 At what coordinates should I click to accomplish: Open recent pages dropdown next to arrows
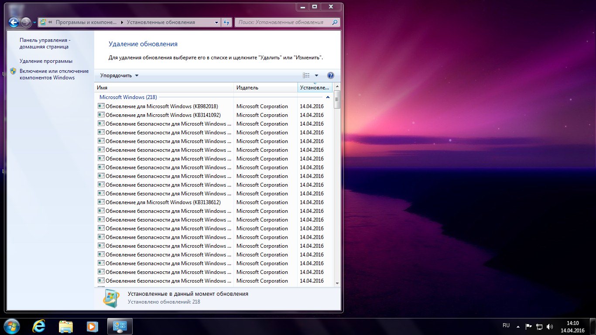(34, 23)
